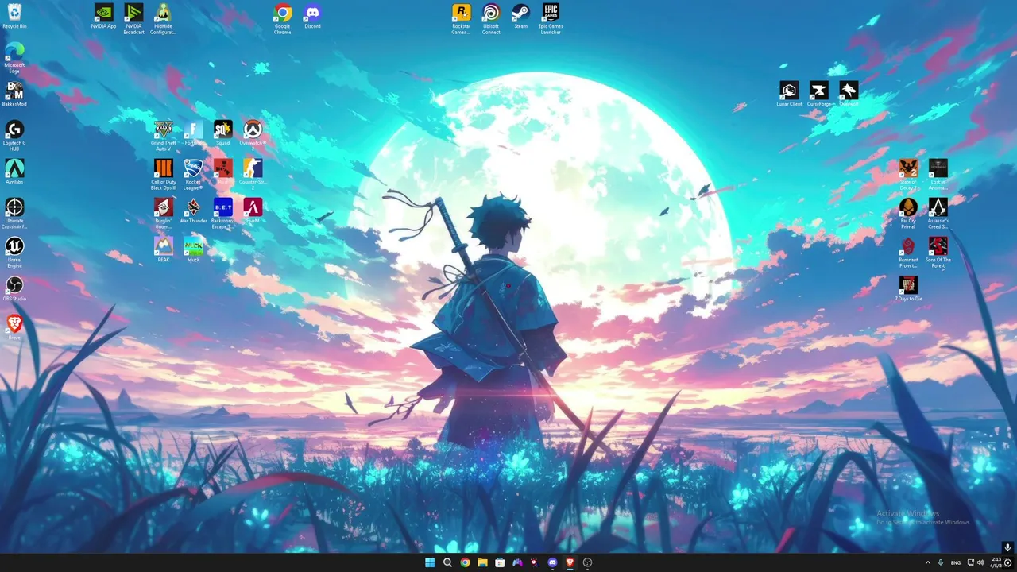
Task: Launch Brave browser from the desktop
Action: coord(14,327)
